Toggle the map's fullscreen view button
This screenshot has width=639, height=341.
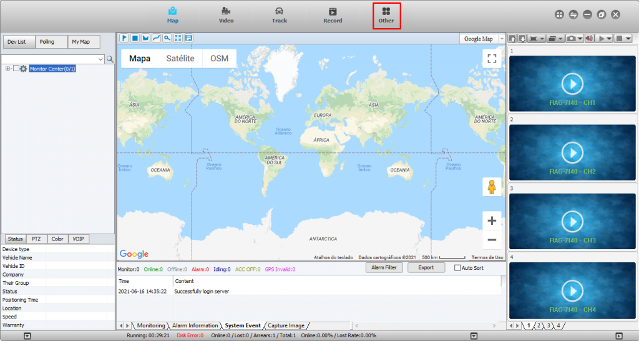492,59
